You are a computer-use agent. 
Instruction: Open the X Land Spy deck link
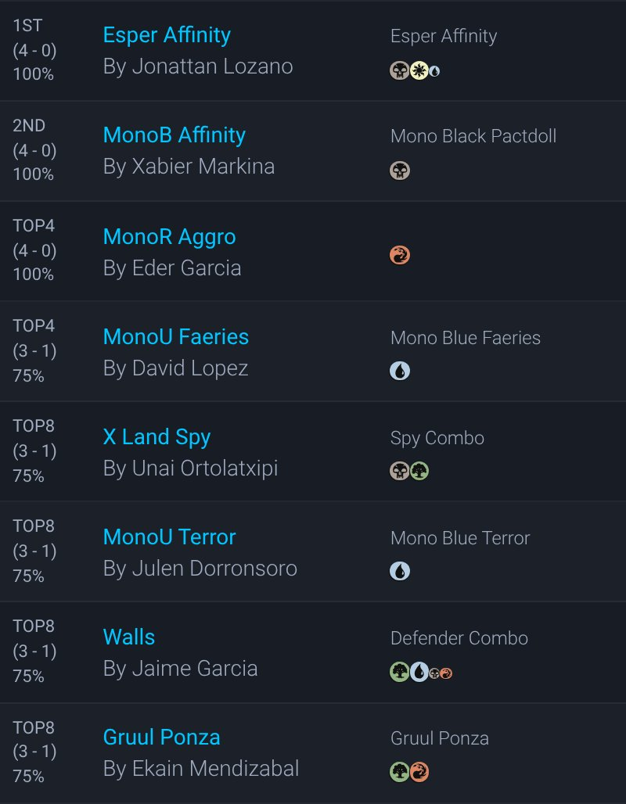coord(156,437)
